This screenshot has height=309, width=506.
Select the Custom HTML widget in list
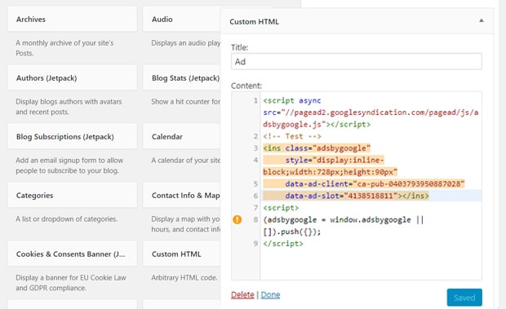182,254
